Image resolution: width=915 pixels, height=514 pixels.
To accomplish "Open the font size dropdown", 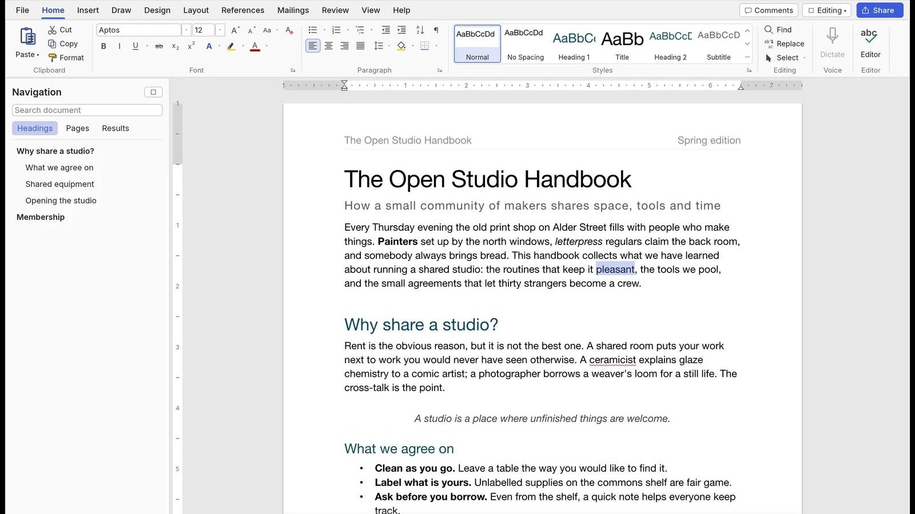I will [220, 30].
